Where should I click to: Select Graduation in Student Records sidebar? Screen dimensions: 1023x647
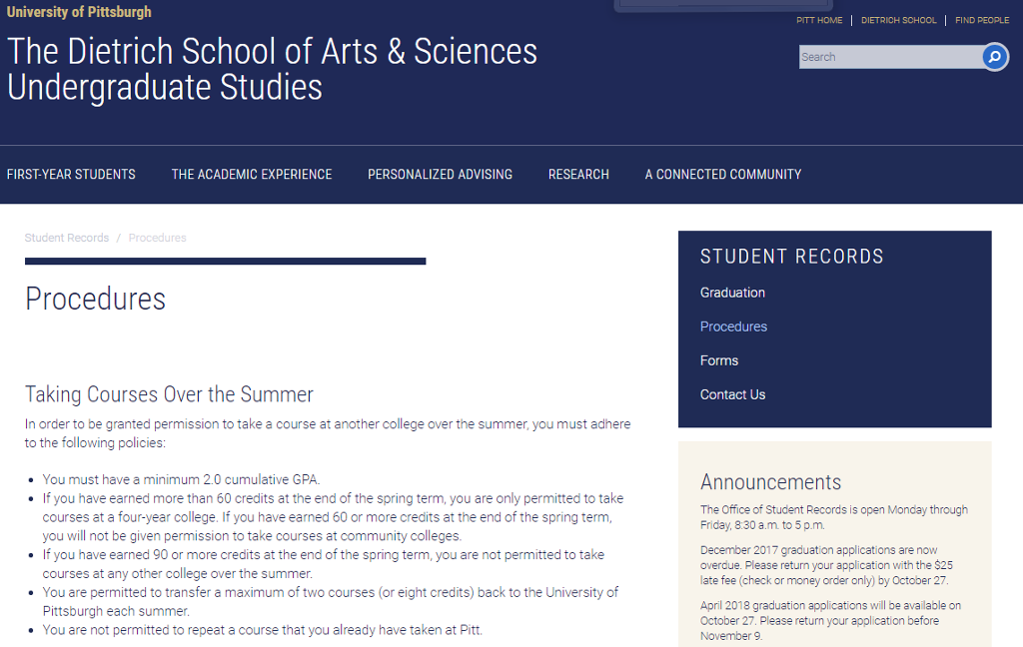[732, 293]
